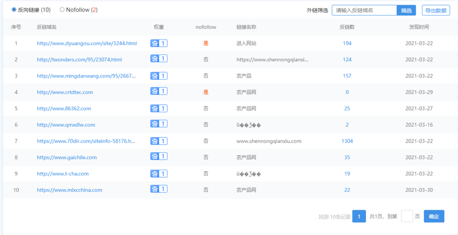The image size is (458, 235).
Task: Click backlink count 1304
Action: pos(347,141)
